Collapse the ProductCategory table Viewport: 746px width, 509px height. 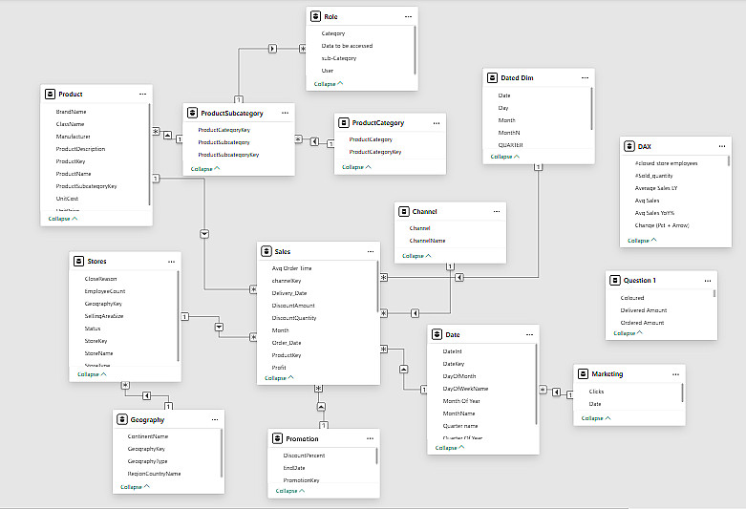pyautogui.click(x=356, y=167)
